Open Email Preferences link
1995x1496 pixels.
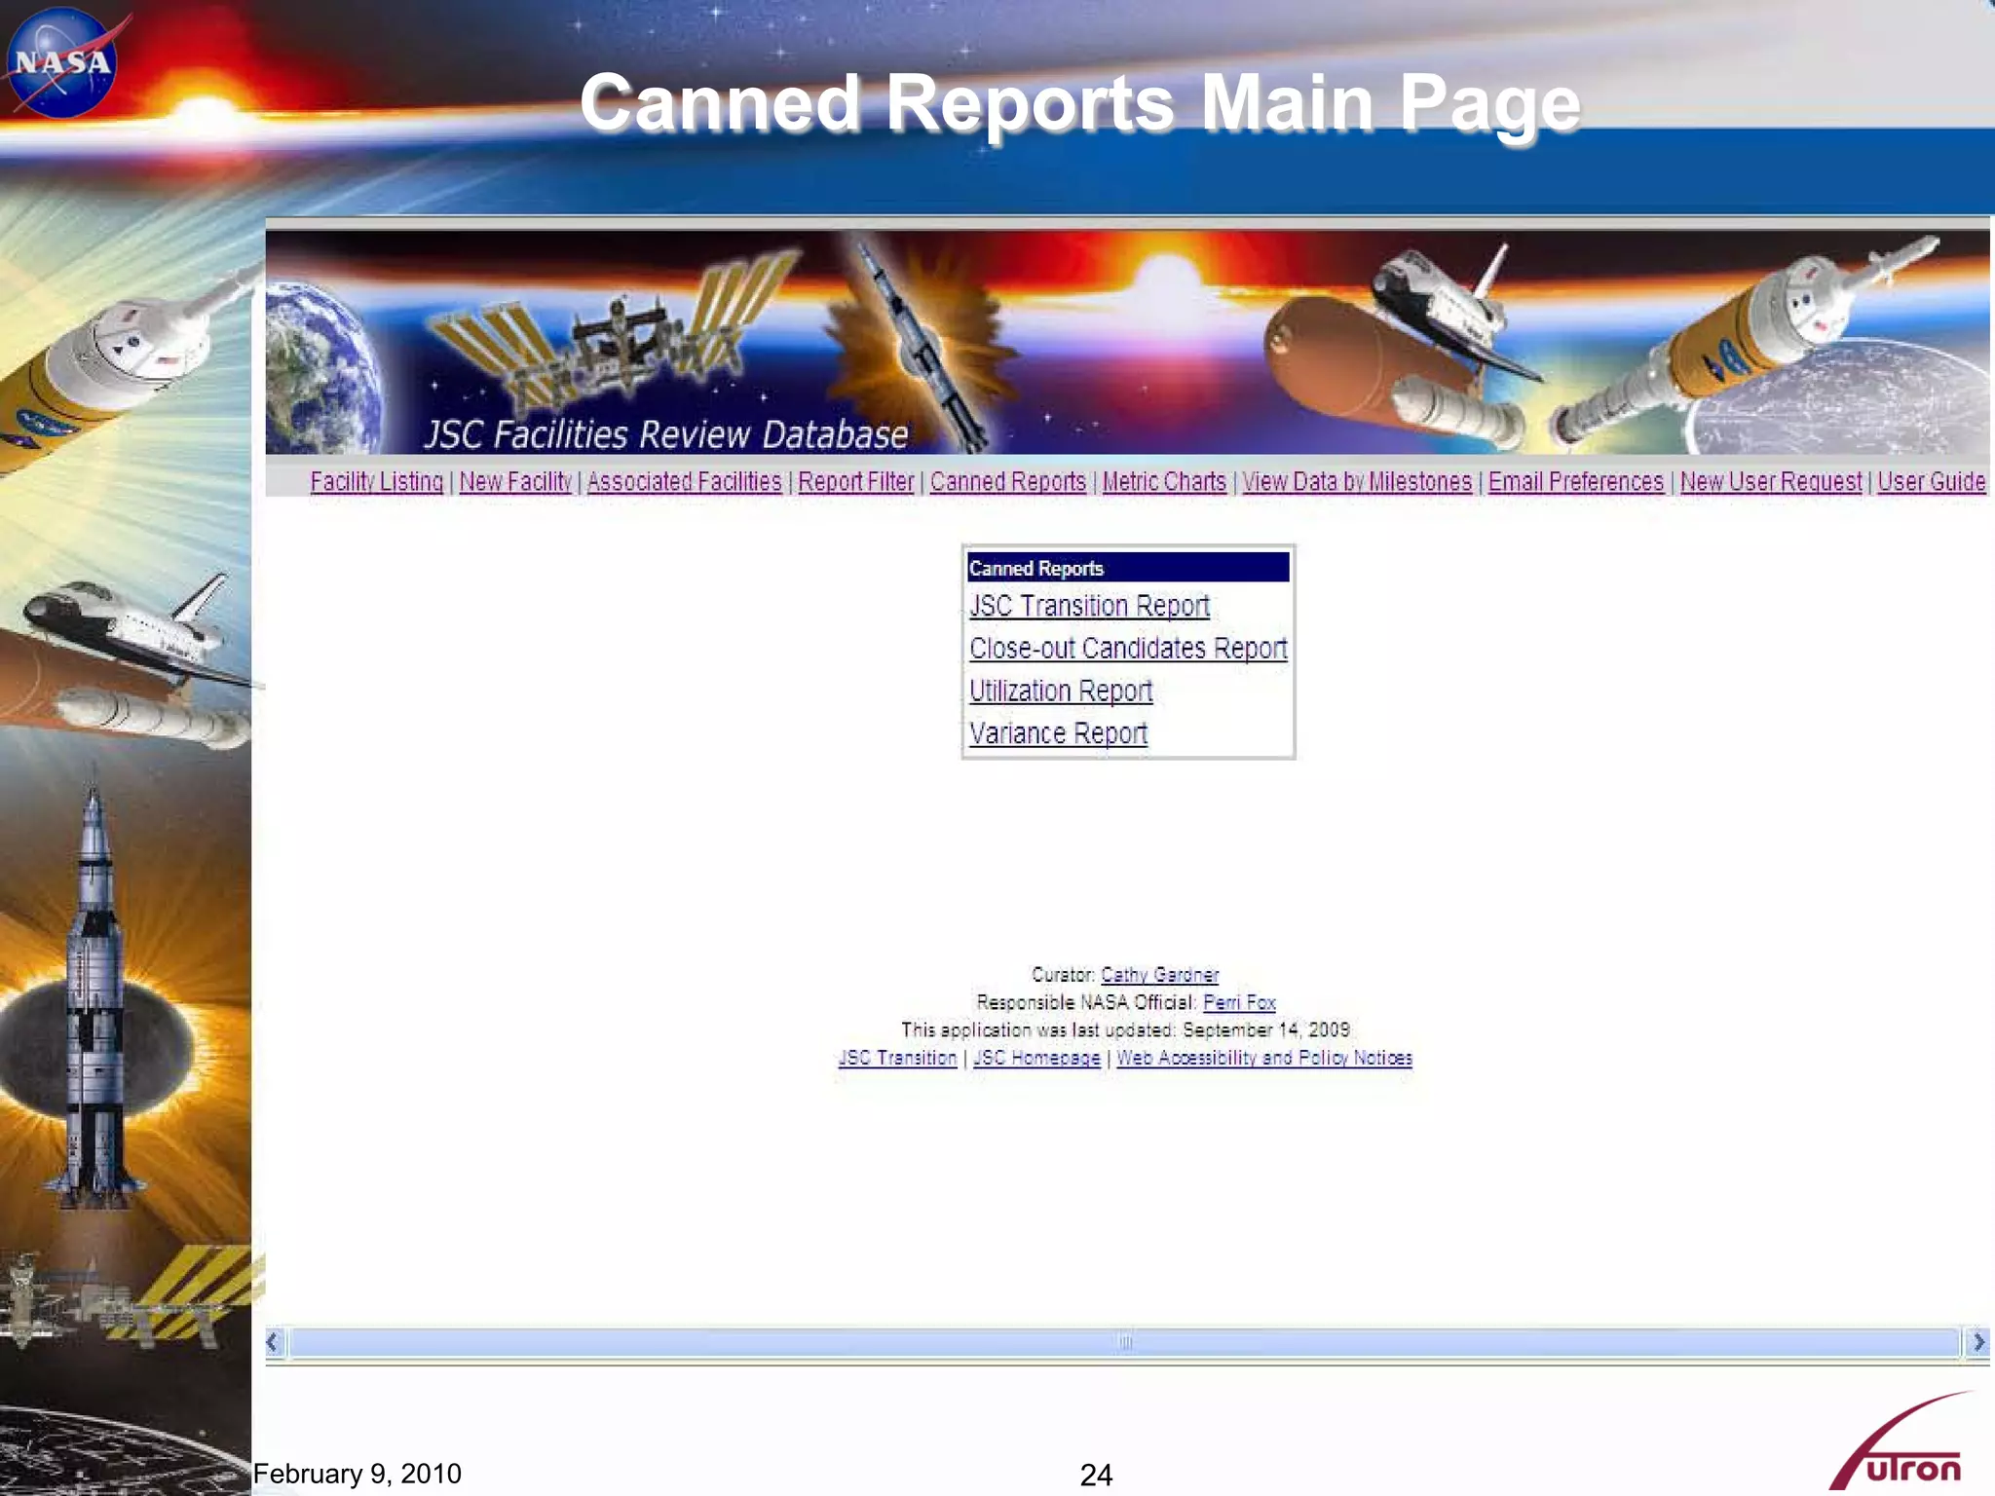tap(1576, 481)
